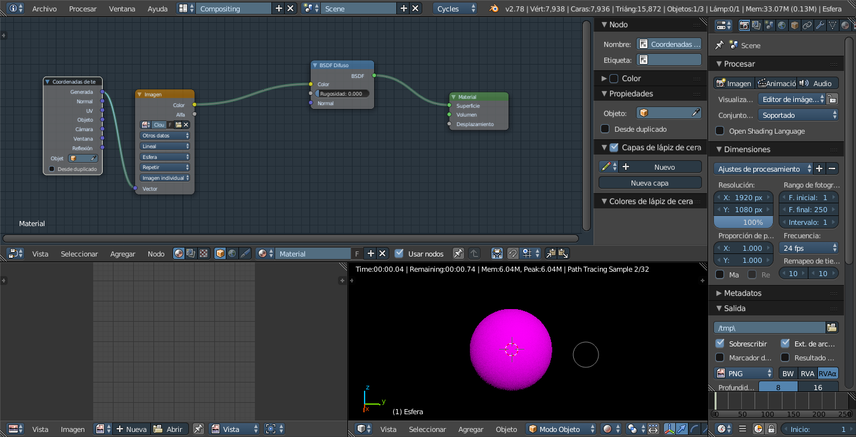Enable Open Shading Language checkbox

[720, 131]
